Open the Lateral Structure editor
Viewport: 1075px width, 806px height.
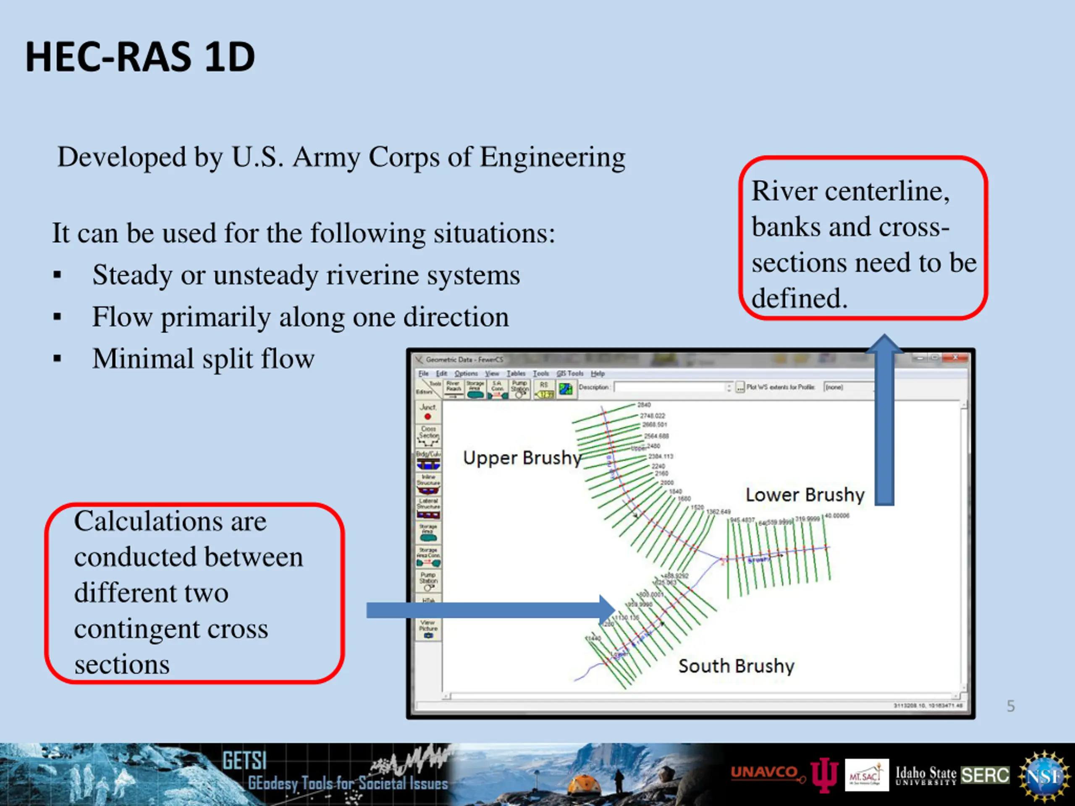tap(428, 508)
